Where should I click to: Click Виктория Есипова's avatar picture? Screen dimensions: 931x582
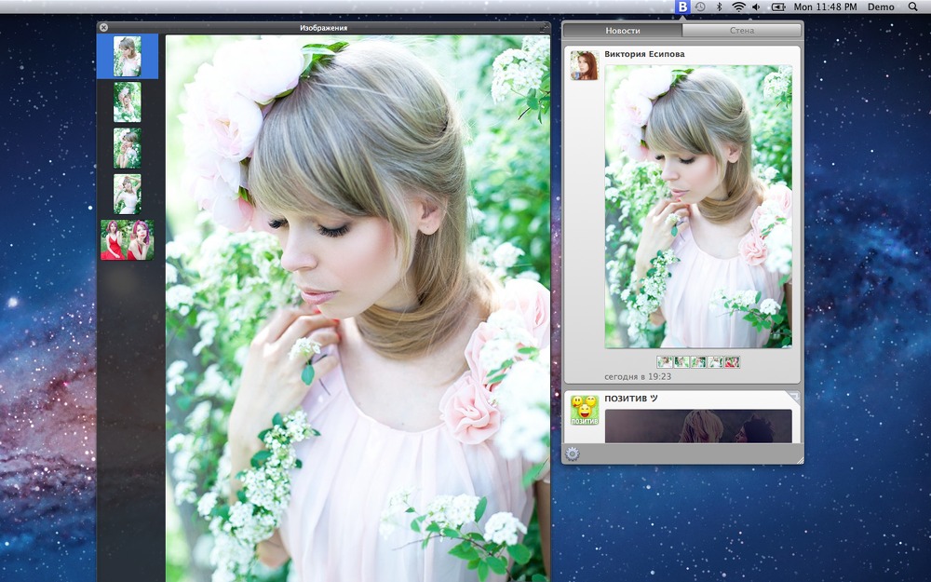coord(585,65)
